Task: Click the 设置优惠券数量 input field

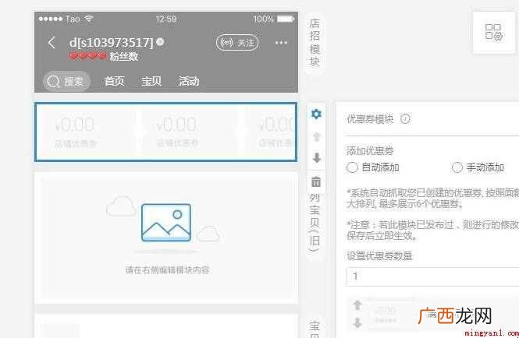Action: click(432, 276)
